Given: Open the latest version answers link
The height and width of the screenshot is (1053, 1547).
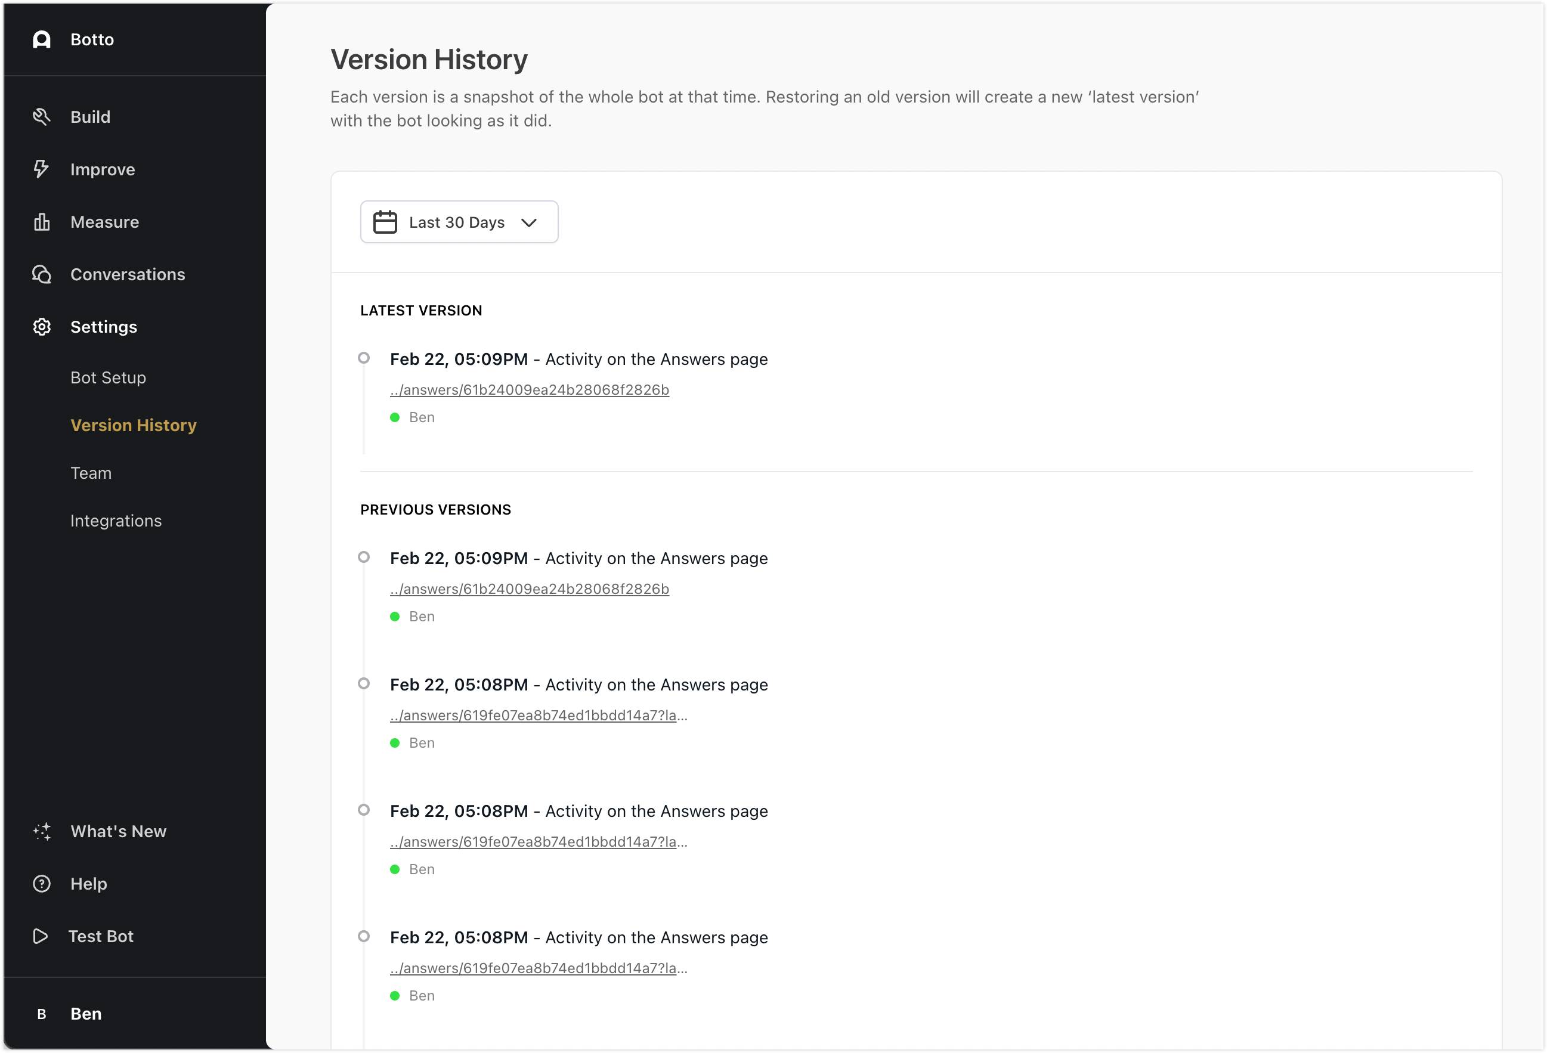Looking at the screenshot, I should [x=529, y=390].
